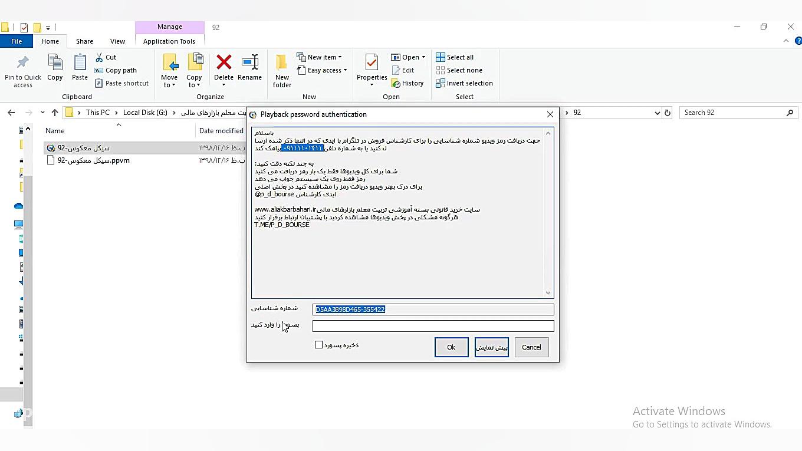Click the @p_d_bourse ID text
This screenshot has height=451, width=802.
(274, 194)
